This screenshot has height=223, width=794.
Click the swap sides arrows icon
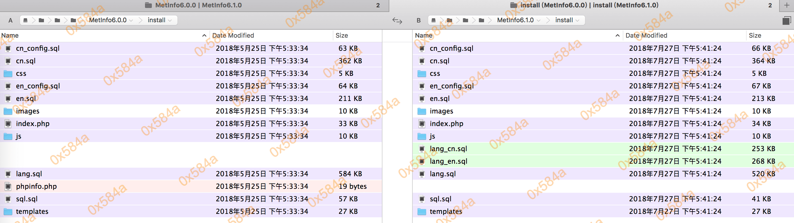click(397, 21)
